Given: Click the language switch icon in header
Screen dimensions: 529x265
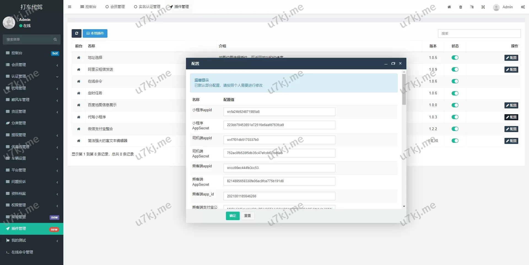Looking at the screenshot, I should pos(472,7).
